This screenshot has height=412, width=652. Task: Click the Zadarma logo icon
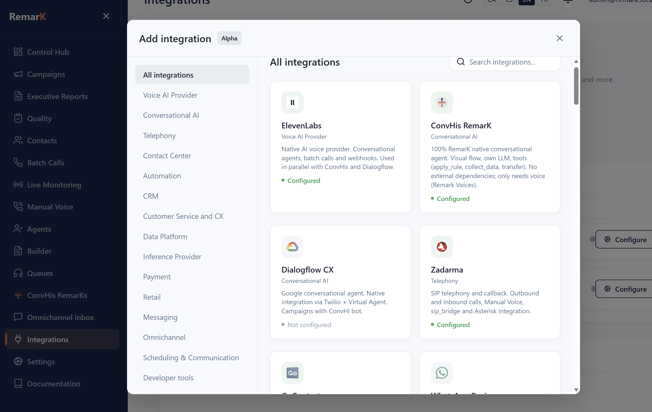click(x=442, y=246)
